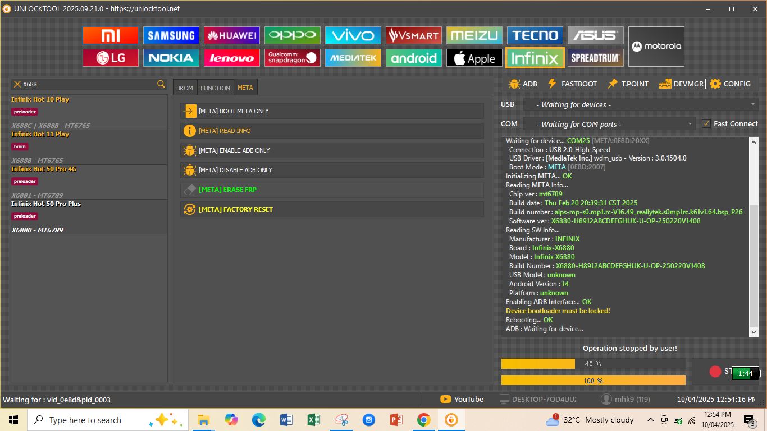Open the ADB tool
The image size is (767, 431).
523,84
